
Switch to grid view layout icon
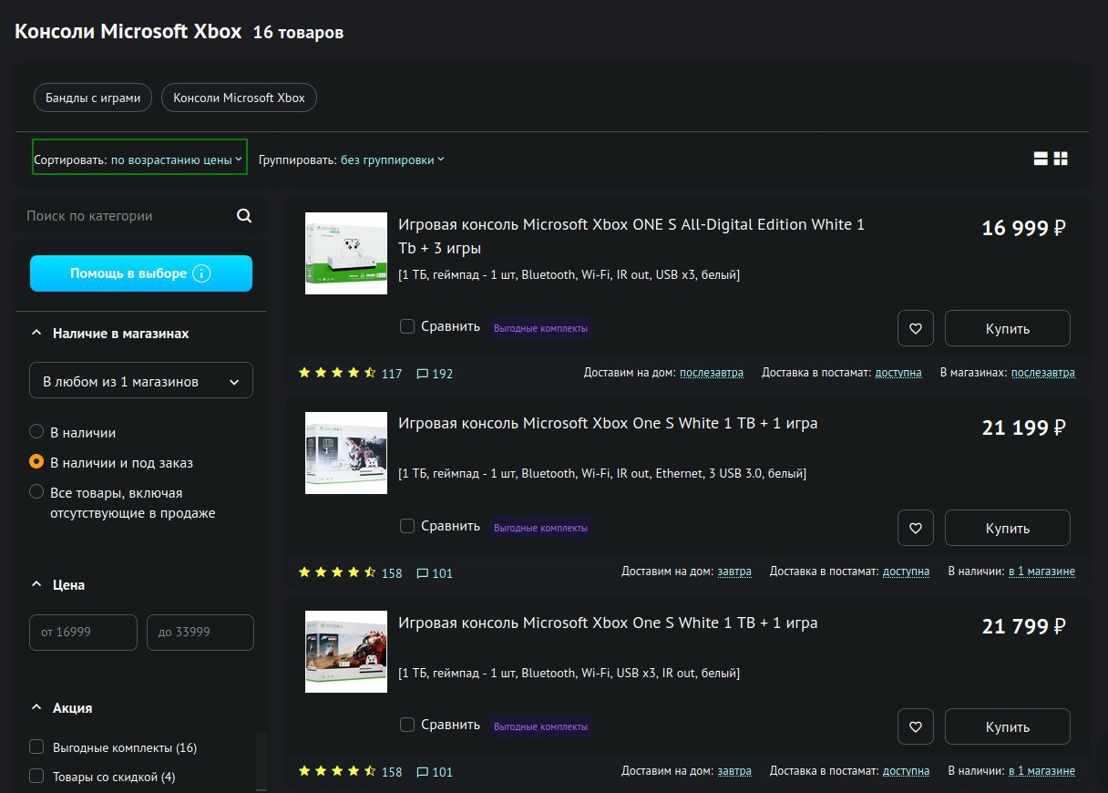1061,159
